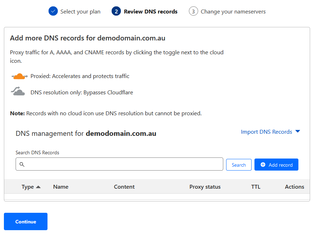The height and width of the screenshot is (233, 314).
Task: Switch sorting to the Name column
Action: (61, 187)
